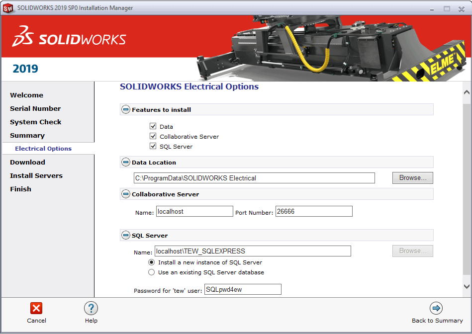
Task: Go to the Welcome step
Action: click(x=26, y=95)
